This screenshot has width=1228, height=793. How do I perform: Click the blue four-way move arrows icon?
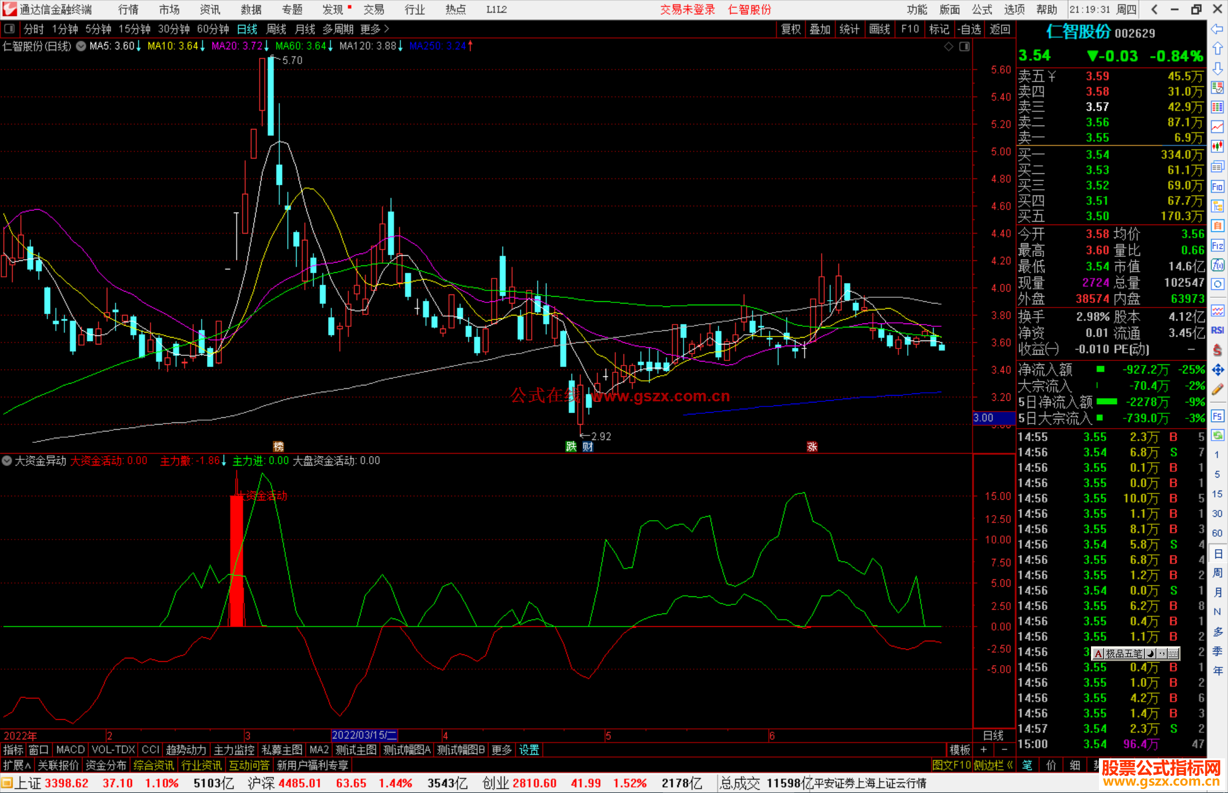(x=1217, y=370)
